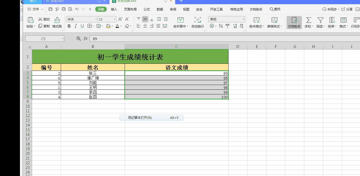Choose 用记事本打开(N) menu entry
Image resolution: width=360 pixels, height=176 pixels.
click(x=151, y=118)
